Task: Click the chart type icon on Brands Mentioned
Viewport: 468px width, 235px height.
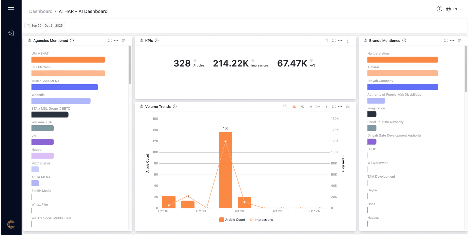Action: 459,41
